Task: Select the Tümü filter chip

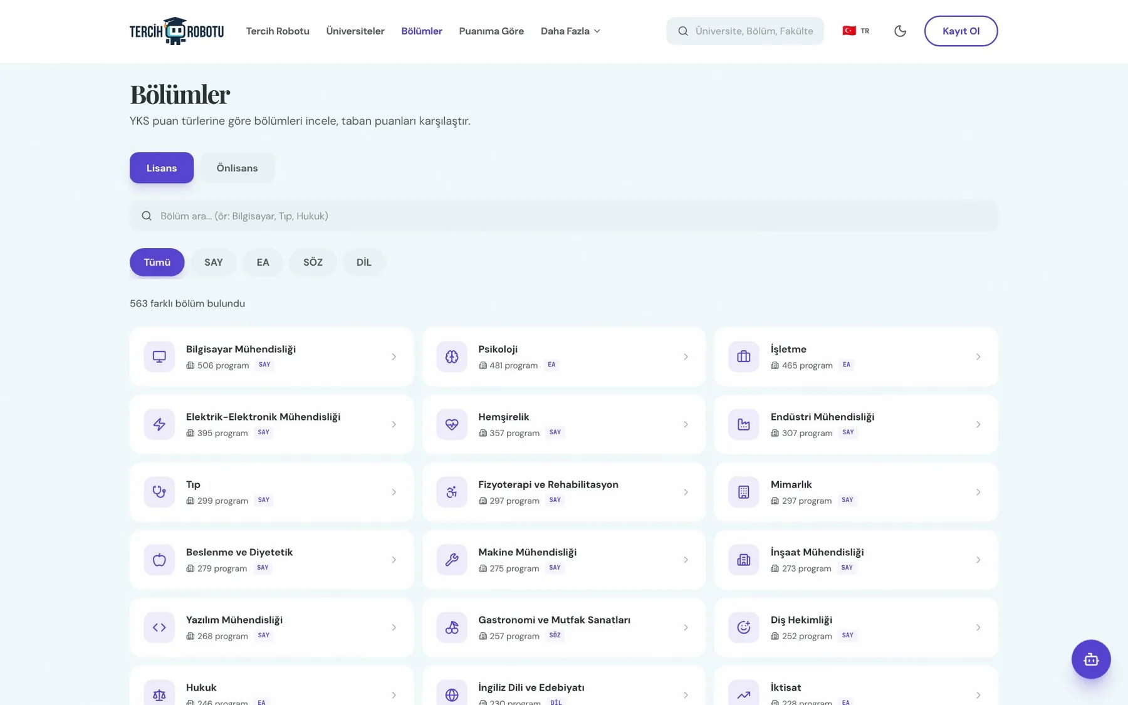Action: 157,262
